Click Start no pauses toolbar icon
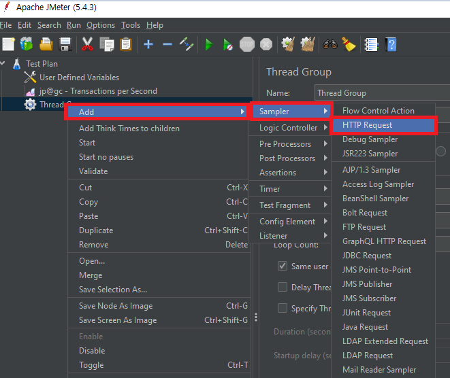Screen dimensions: 450x378 228,45
